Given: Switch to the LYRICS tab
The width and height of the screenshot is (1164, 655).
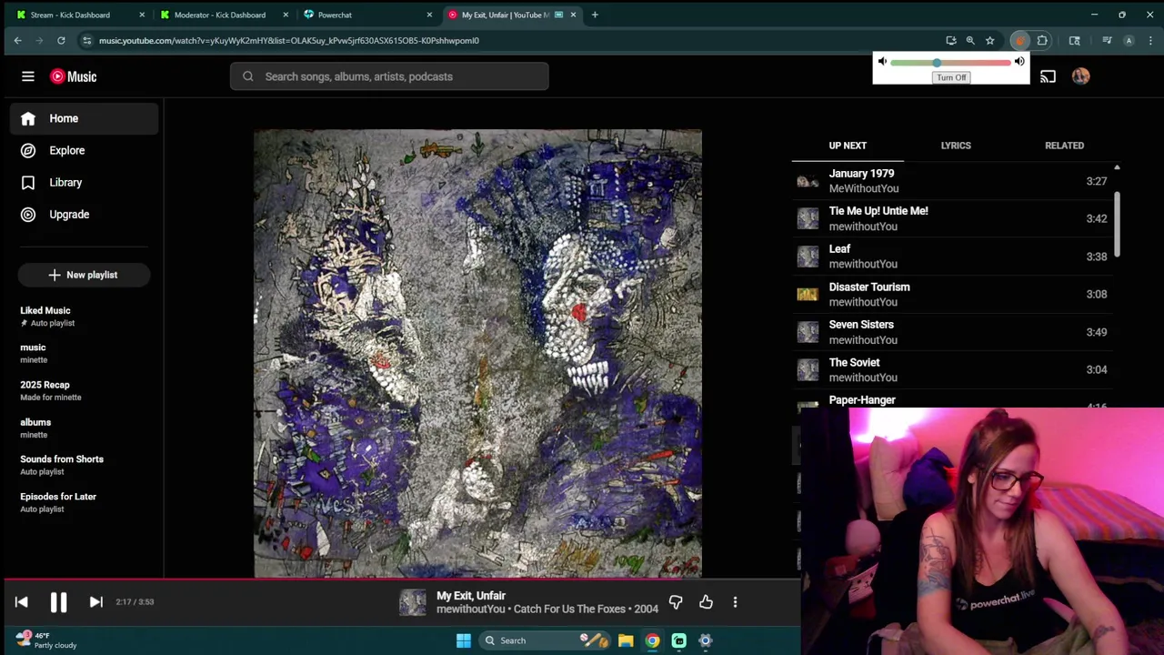Looking at the screenshot, I should click(x=956, y=146).
